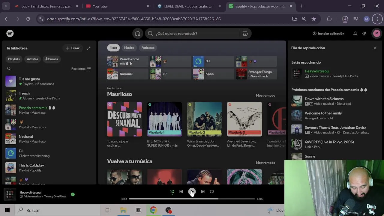Click now playing Heavydirtysoul cover art
Viewport: 384px width, 216px height.
point(10,194)
